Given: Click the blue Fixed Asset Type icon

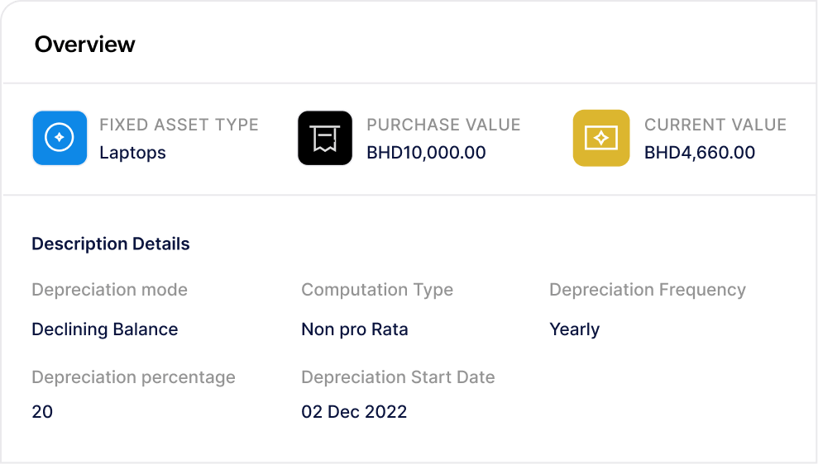Looking at the screenshot, I should point(60,138).
